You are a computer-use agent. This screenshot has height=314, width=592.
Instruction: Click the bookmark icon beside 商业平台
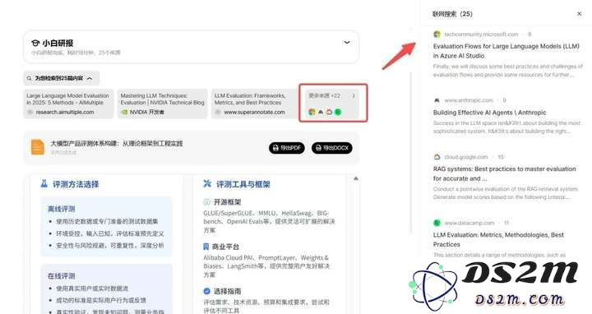tap(206, 247)
